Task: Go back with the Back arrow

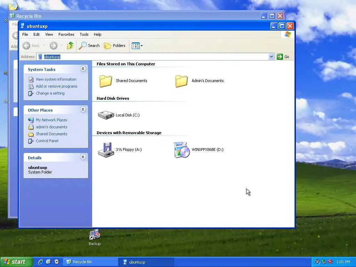Action: tap(31, 46)
